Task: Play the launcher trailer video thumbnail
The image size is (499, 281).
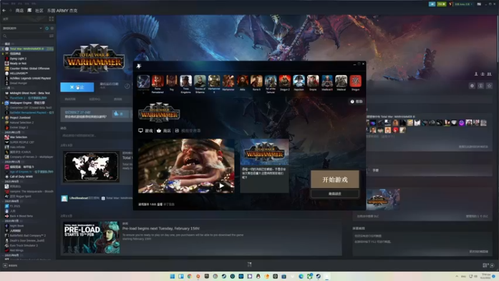Action: pos(186,165)
